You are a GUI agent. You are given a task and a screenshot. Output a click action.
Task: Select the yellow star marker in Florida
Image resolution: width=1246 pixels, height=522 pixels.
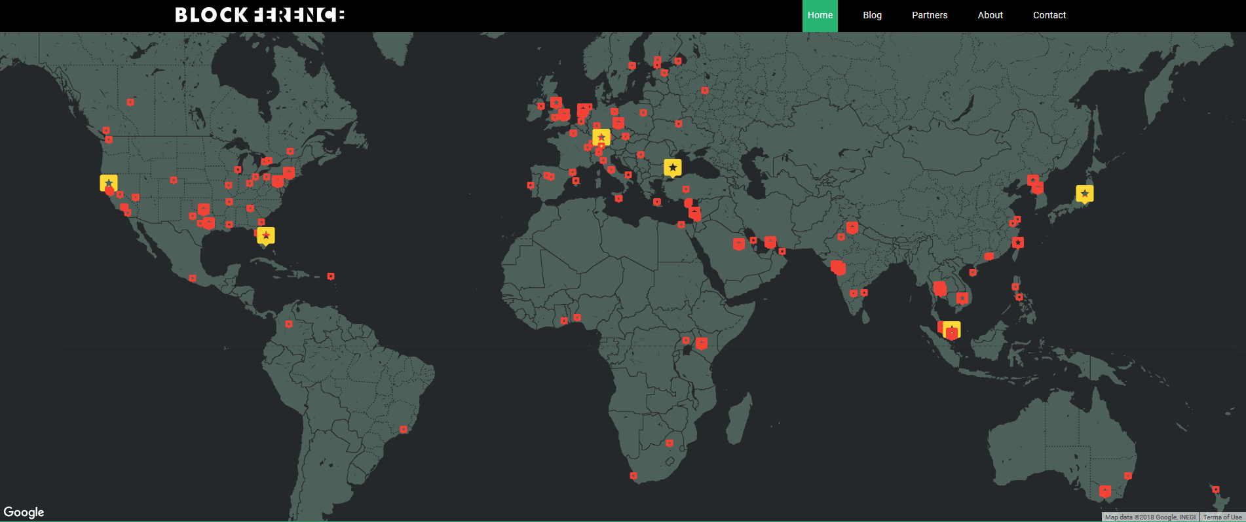click(265, 235)
